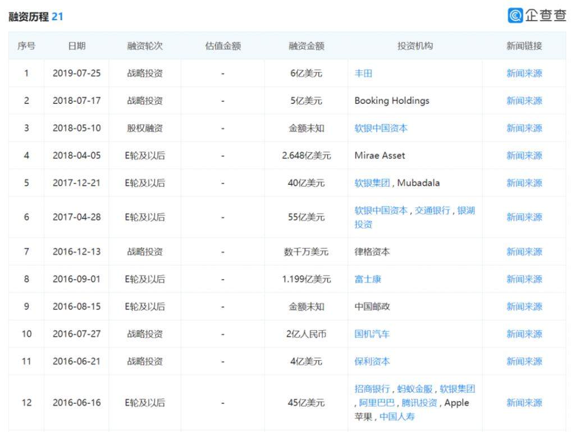
Task: Click the 投资机构 column header
Action: [x=415, y=46]
